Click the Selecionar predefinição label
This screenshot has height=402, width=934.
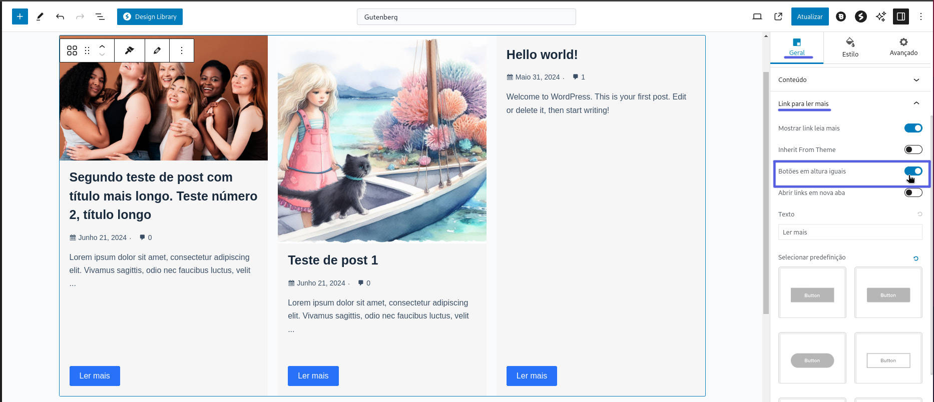[x=812, y=257]
